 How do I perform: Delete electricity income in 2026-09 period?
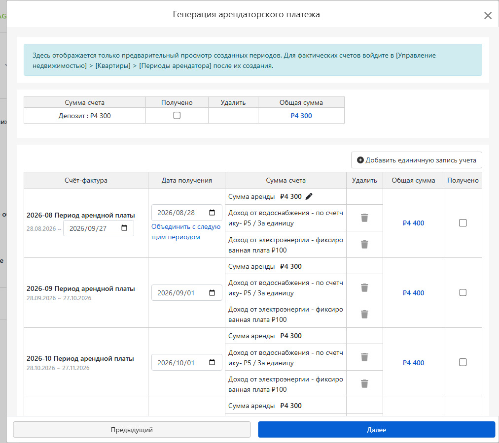[364, 315]
